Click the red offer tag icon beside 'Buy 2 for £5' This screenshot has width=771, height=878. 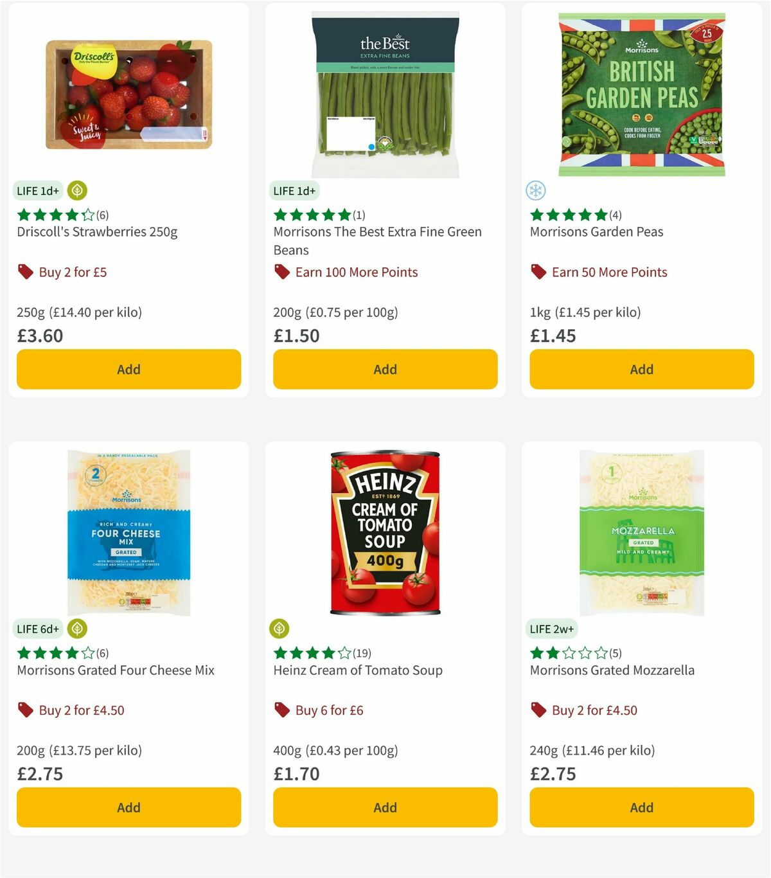click(x=26, y=272)
